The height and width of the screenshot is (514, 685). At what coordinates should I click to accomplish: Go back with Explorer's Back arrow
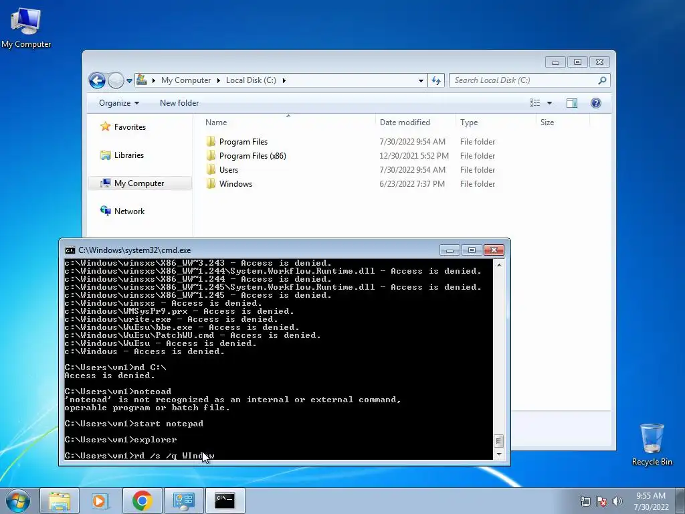[x=97, y=80]
